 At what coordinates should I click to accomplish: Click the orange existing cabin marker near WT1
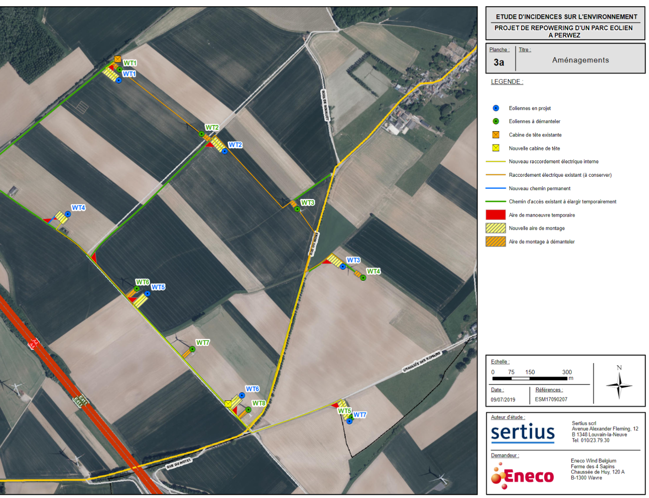coord(117,59)
